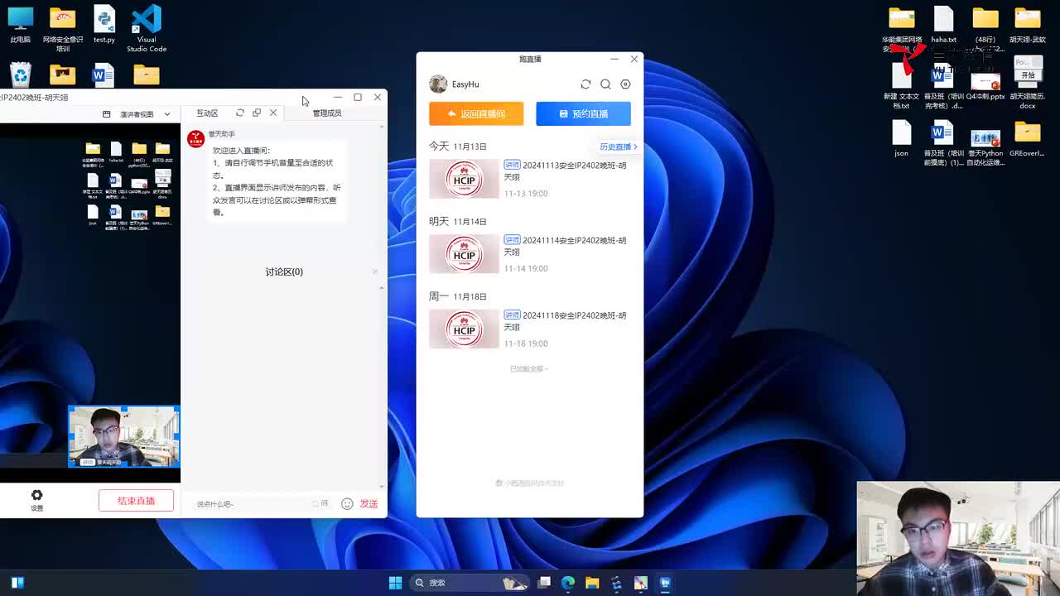Pop out the 互动区 panel
This screenshot has height=596, width=1060.
coord(257,113)
